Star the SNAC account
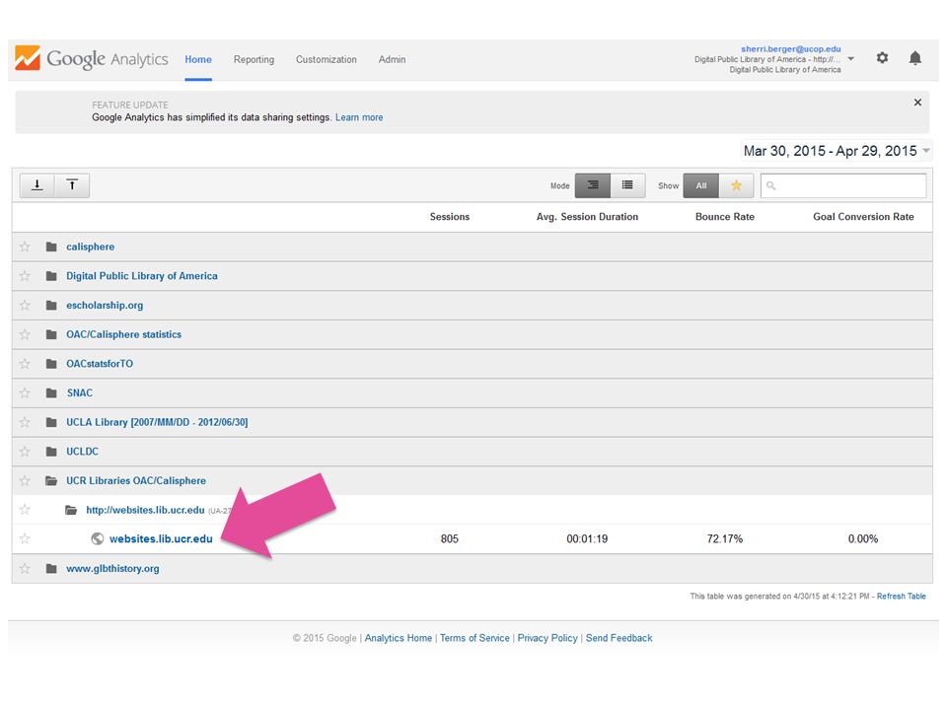947x710 pixels. pos(25,393)
